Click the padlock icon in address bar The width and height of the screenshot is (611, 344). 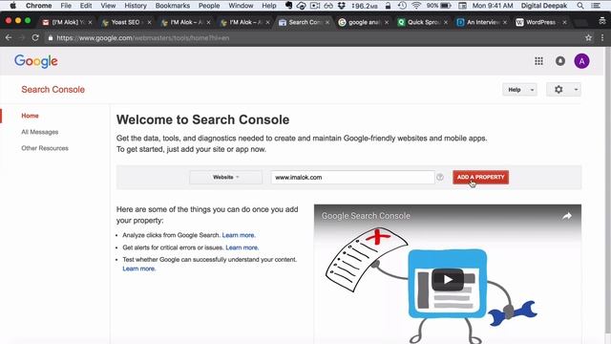pos(51,38)
